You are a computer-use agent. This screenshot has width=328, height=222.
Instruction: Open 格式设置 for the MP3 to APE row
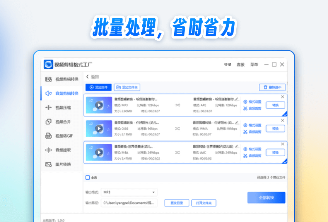pos(252,102)
